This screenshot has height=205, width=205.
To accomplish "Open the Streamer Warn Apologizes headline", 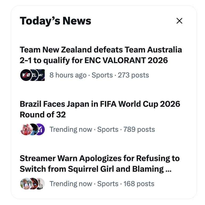I will [x=100, y=163].
